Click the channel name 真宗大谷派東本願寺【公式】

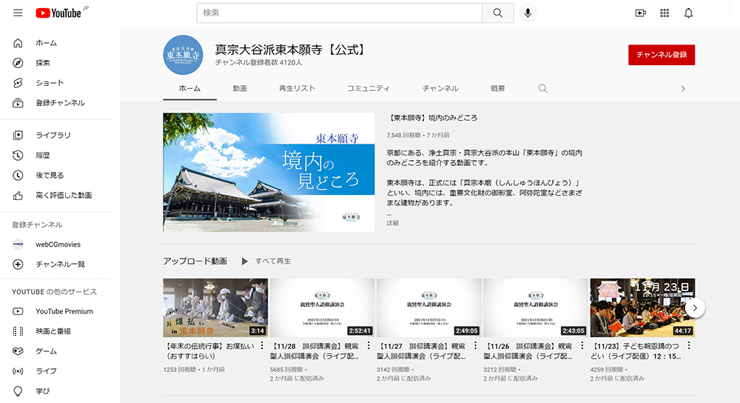coord(291,50)
